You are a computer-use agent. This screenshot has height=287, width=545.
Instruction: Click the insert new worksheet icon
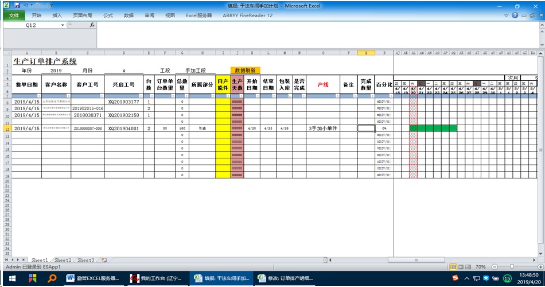point(103,260)
